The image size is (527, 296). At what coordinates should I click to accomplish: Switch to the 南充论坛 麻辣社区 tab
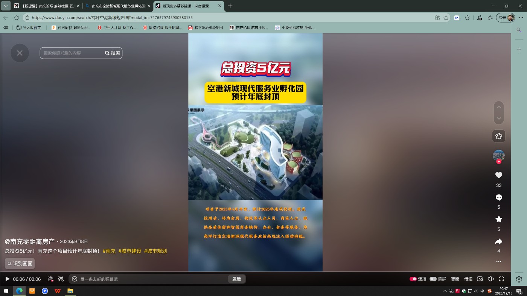pos(45,6)
